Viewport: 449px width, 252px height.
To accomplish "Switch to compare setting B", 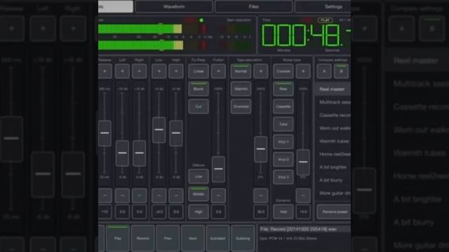I will (x=341, y=71).
